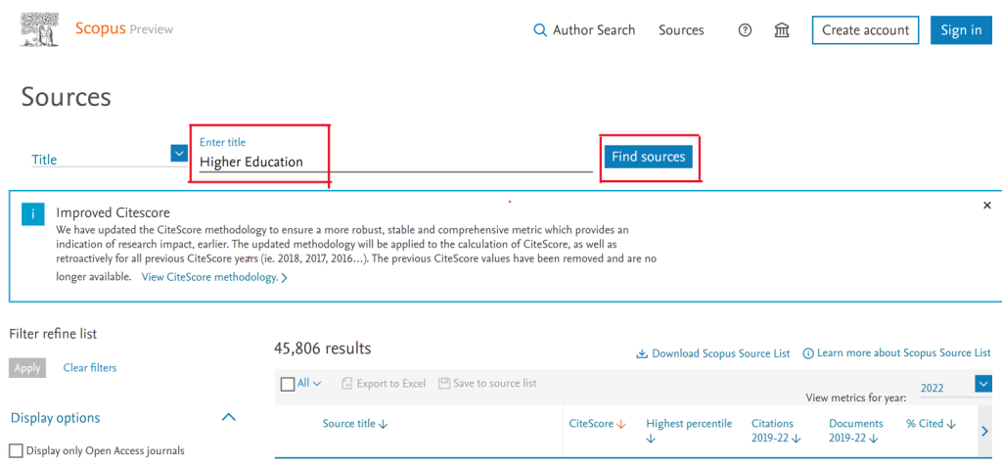Collapse the Display options section
The width and height of the screenshot is (1002, 466).
[228, 417]
